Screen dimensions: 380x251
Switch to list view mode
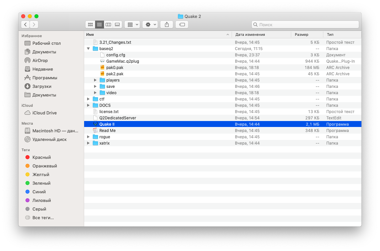pyautogui.click(x=99, y=25)
